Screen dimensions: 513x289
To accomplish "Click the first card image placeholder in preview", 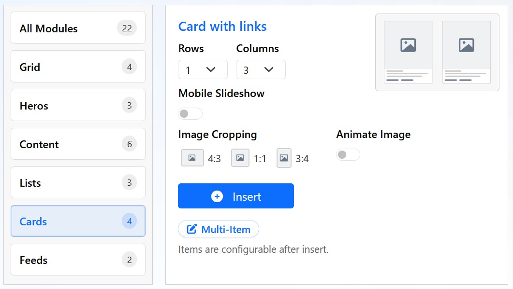I will coord(408,45).
